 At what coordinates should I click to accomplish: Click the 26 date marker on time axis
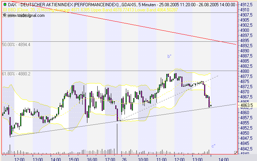coord(124,159)
